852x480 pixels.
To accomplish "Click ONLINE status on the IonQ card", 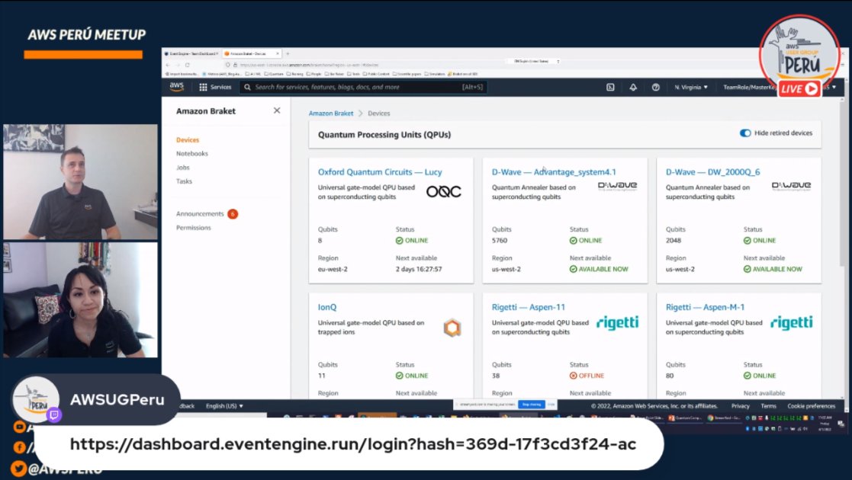I will (x=412, y=376).
